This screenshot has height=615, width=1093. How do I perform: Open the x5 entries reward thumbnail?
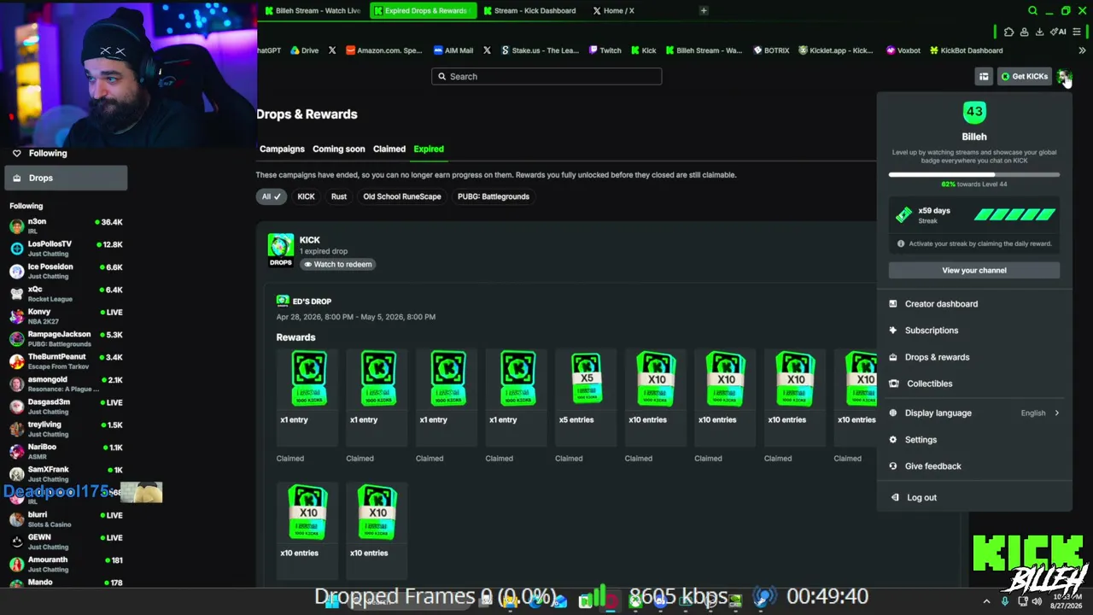[x=586, y=378]
